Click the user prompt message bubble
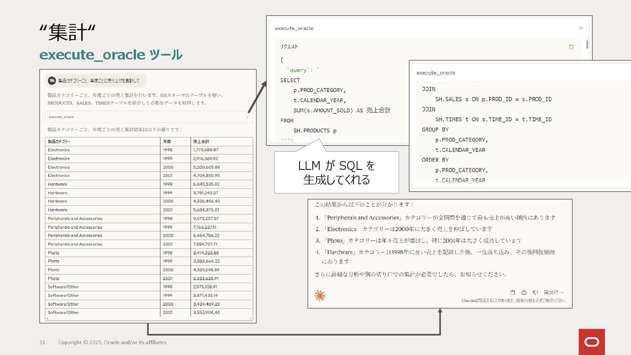The image size is (631, 355). click(x=99, y=81)
